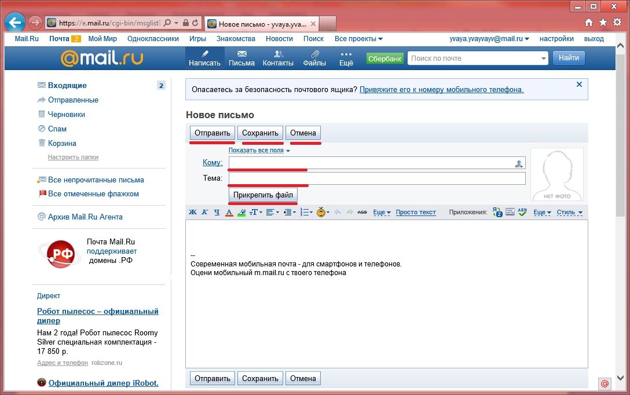
Task: Click Настроить папки link
Action: click(73, 157)
